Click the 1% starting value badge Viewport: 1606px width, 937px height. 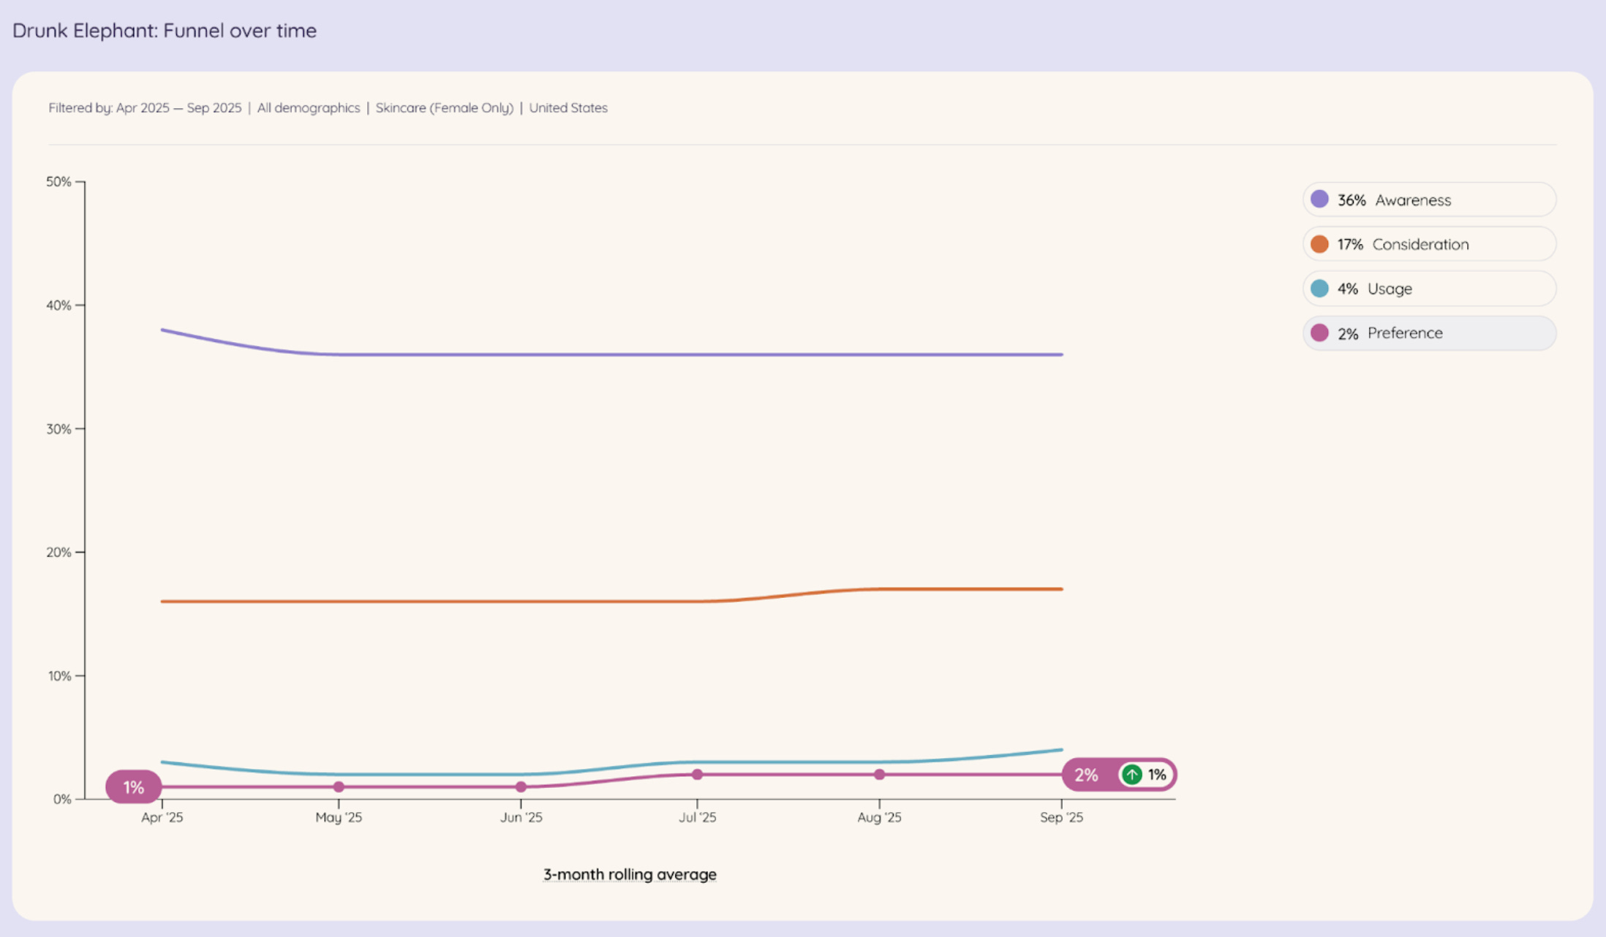tap(133, 787)
